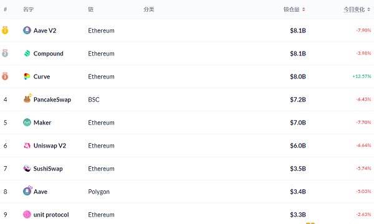Viewport: 374px width, 224px height.
Task: Click the chain column header
Action: [x=90, y=9]
